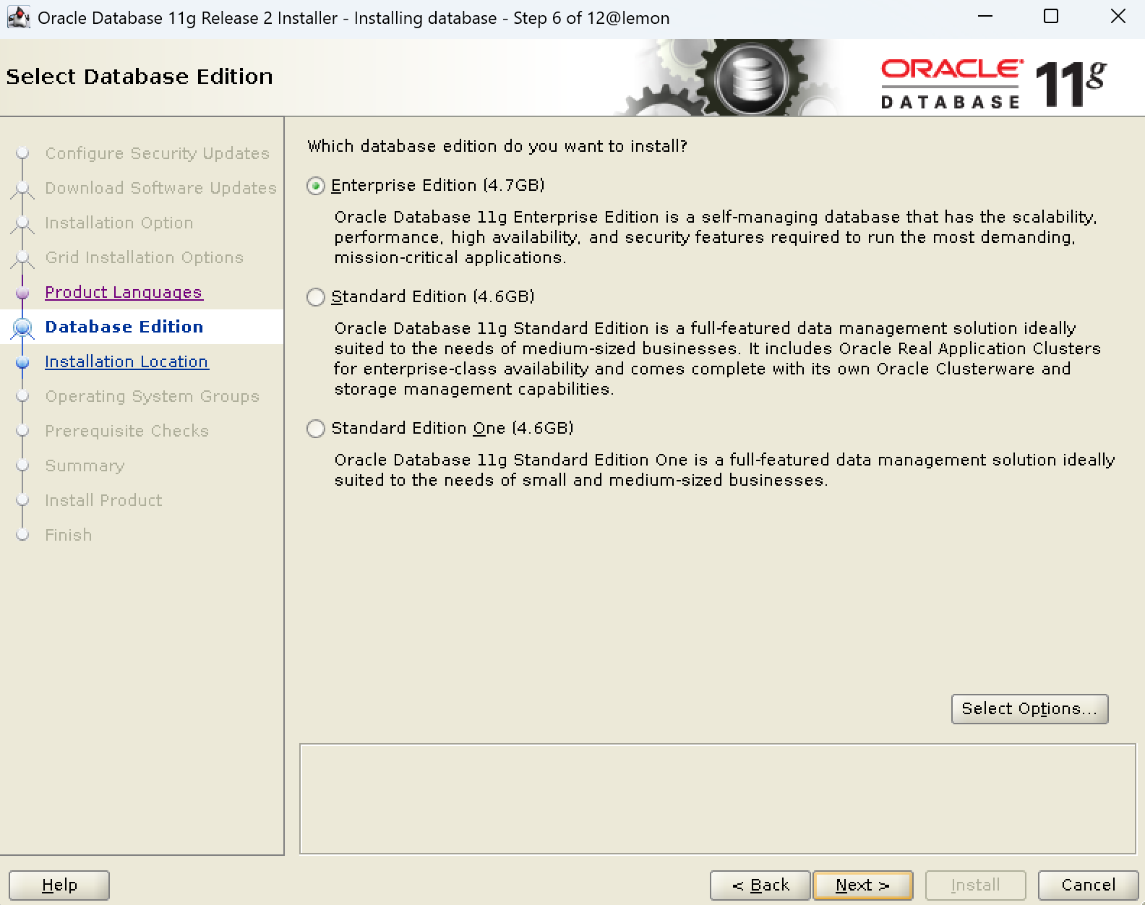
Task: Click the Standard Edition One description text
Action: 724,470
